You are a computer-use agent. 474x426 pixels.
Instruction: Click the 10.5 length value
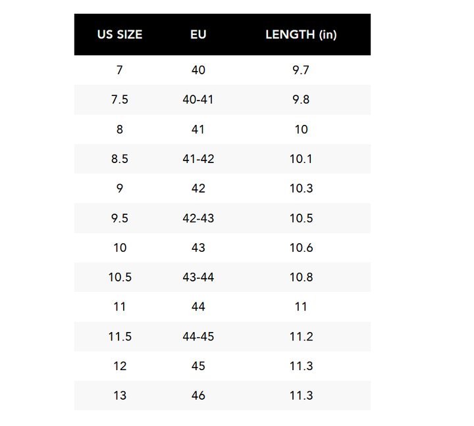coord(301,218)
